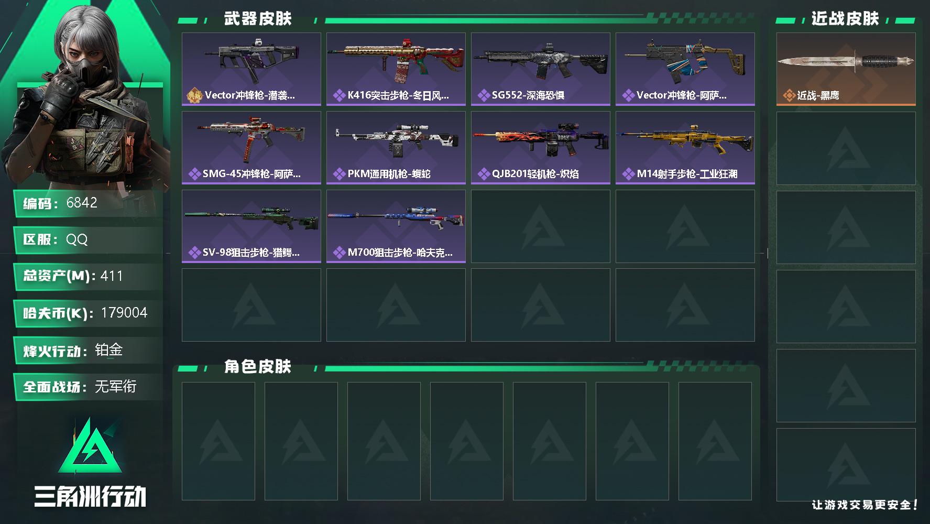The height and width of the screenshot is (524, 930).
Task: Open the PKM通用机枪-蝮蛇 skin
Action: coord(396,148)
